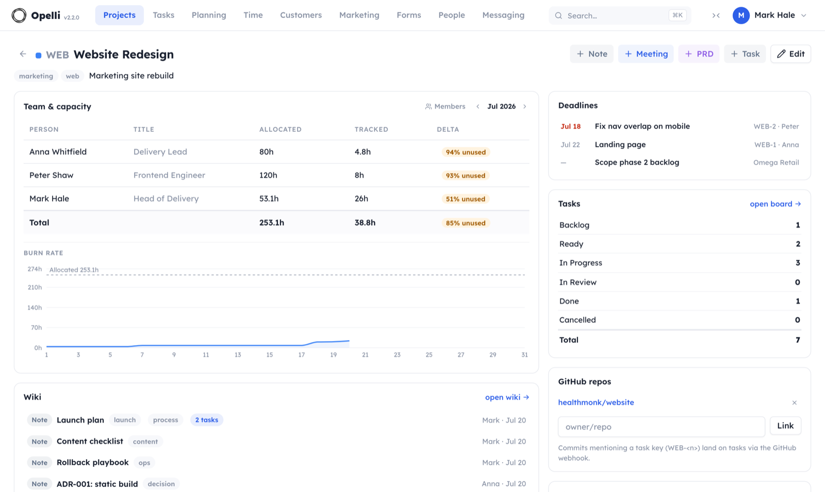
Task: Add a new Task button
Action: (745, 54)
